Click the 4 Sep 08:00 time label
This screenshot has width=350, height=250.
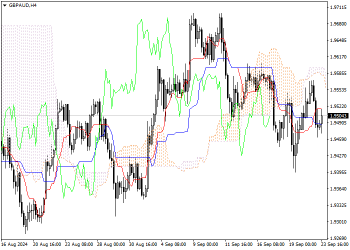pos(173,244)
